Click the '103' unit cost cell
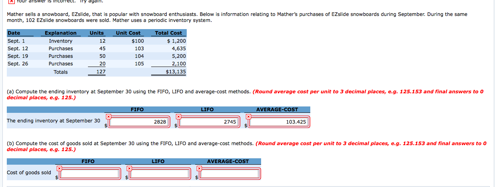The height and width of the screenshot is (187, 495). [139, 49]
